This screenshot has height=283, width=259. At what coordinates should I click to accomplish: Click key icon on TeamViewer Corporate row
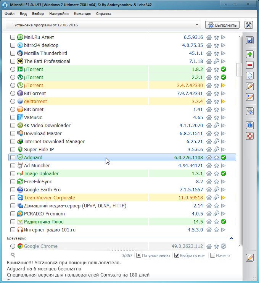click(x=216, y=197)
